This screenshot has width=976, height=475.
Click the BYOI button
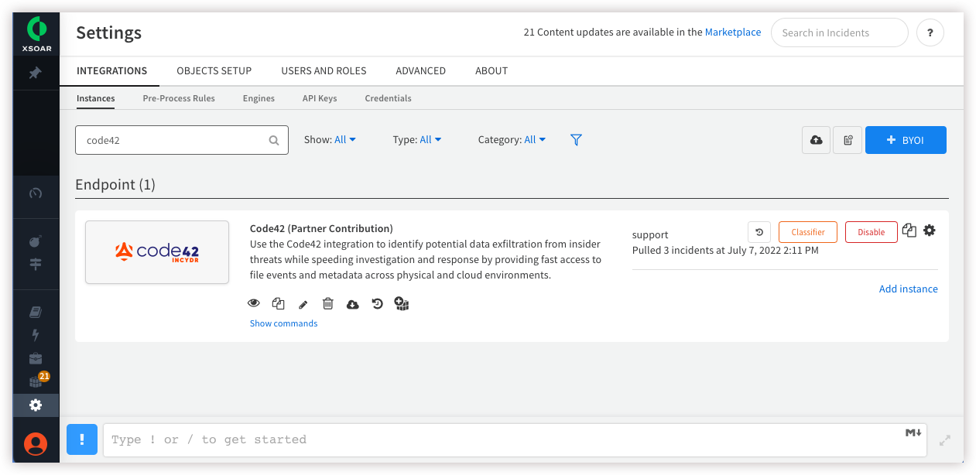(906, 139)
